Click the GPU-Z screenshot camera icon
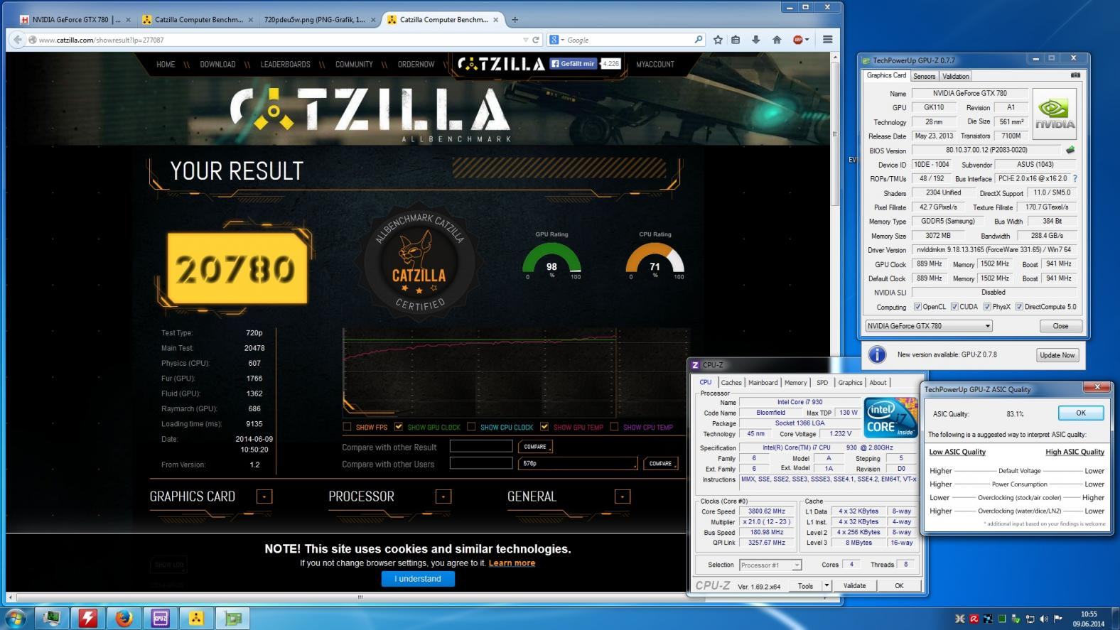 [x=1075, y=75]
